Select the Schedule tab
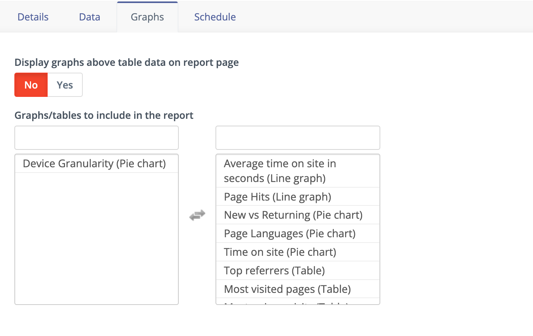533x336 pixels. 215,17
